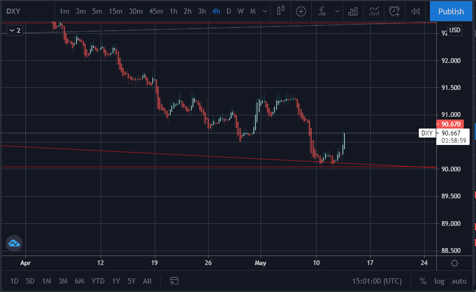Set date range to 5D
476x292 pixels.
click(x=30, y=281)
